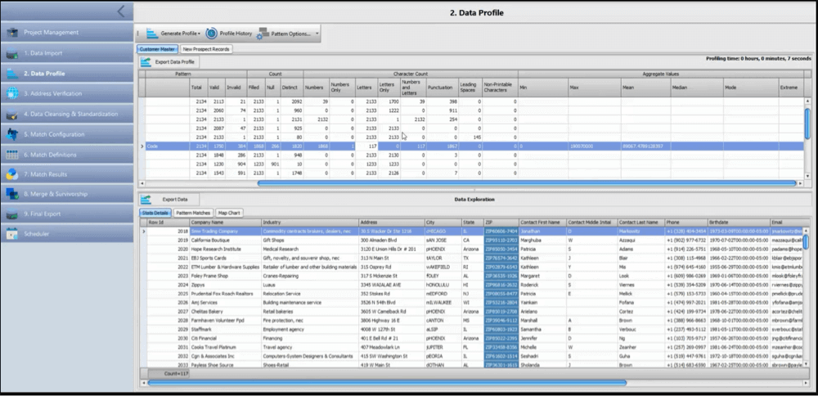The height and width of the screenshot is (396, 818).
Task: Open the Map Chart tab
Action: (229, 213)
